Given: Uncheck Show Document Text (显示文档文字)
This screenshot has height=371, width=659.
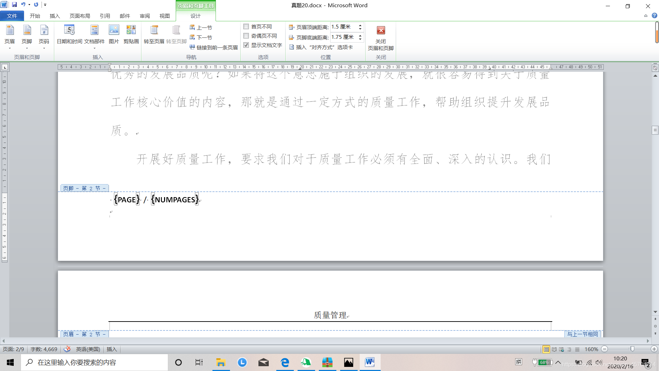Looking at the screenshot, I should (246, 45).
